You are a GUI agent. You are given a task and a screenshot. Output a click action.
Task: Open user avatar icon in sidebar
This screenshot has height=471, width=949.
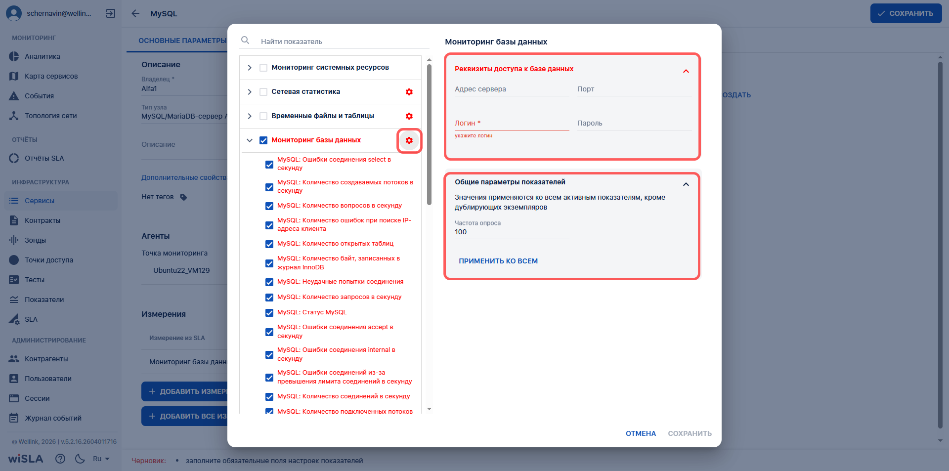click(x=14, y=13)
